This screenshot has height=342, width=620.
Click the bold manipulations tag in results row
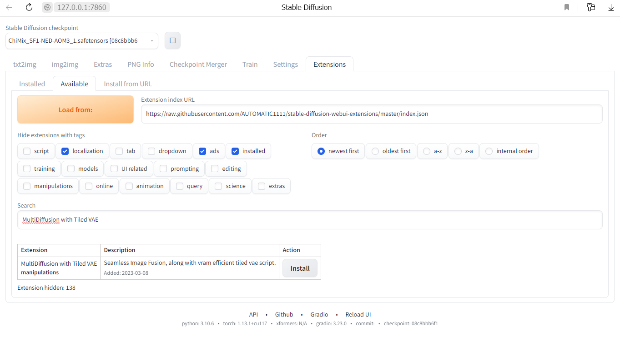pos(40,273)
